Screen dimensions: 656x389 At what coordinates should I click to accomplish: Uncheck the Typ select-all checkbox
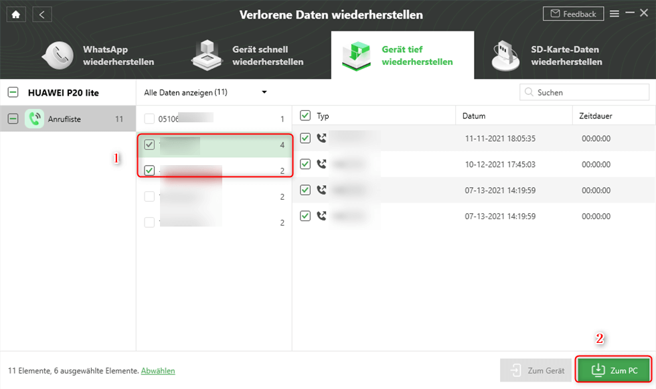pyautogui.click(x=305, y=116)
